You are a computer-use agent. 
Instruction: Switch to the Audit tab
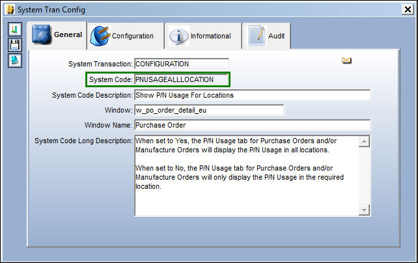(266, 36)
